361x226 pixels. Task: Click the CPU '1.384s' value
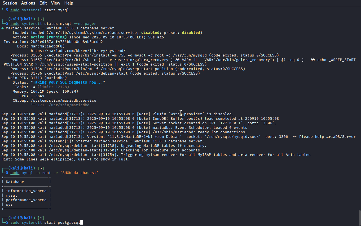point(38,96)
